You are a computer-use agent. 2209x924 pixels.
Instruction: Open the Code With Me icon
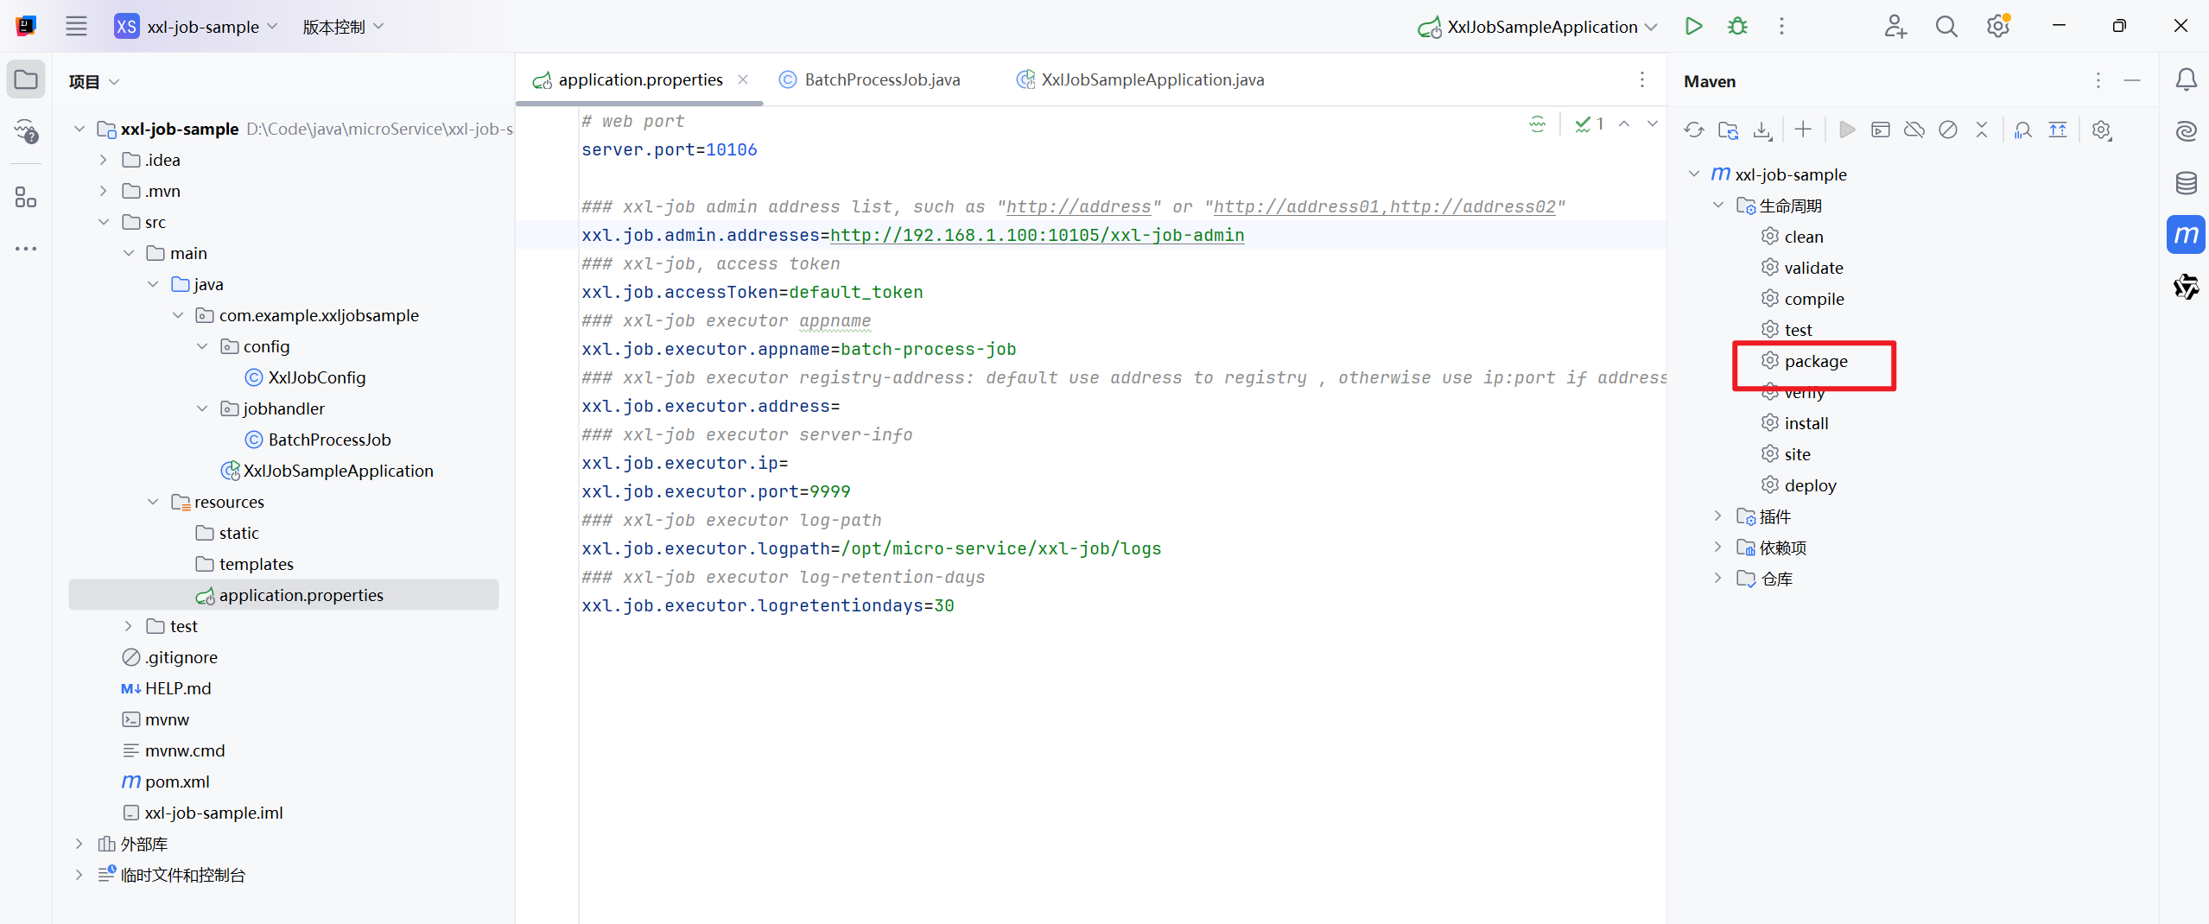pos(1895,26)
